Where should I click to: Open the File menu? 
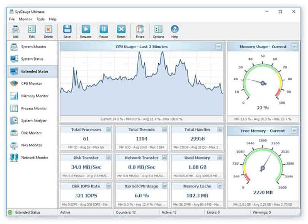[12, 19]
